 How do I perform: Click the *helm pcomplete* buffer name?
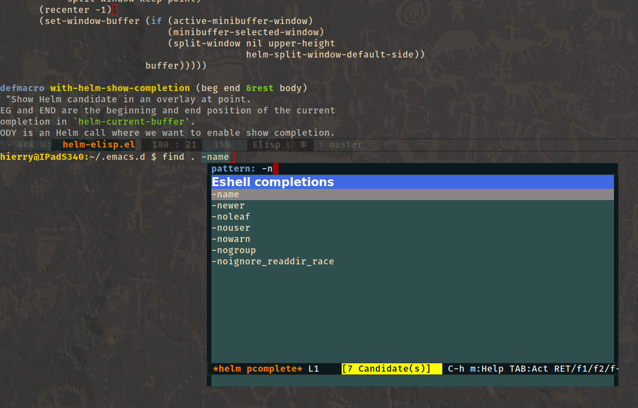(x=258, y=369)
